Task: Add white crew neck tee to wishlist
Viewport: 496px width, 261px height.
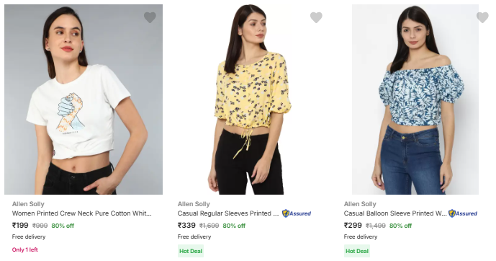Action: point(150,17)
